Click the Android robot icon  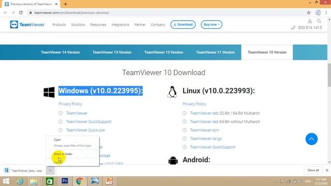(173, 160)
